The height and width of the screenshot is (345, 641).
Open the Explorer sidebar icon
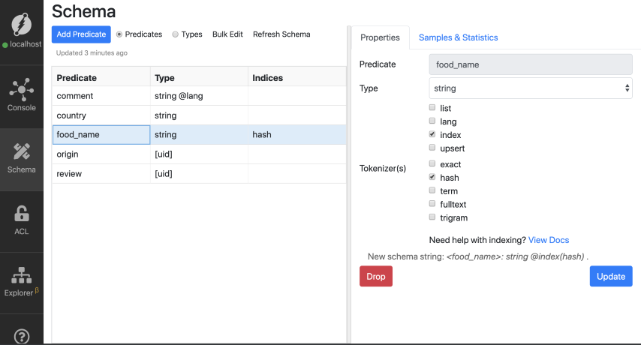(x=22, y=277)
